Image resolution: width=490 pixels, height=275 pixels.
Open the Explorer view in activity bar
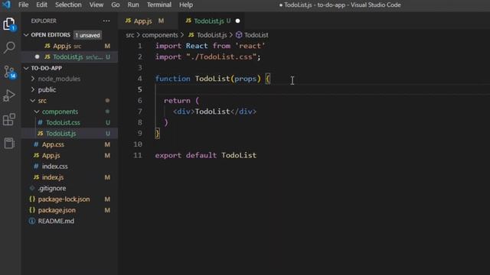tap(9, 24)
